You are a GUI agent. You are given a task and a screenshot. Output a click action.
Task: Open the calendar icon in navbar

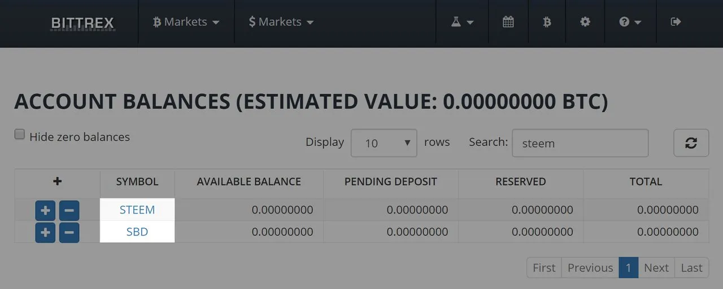click(x=508, y=22)
